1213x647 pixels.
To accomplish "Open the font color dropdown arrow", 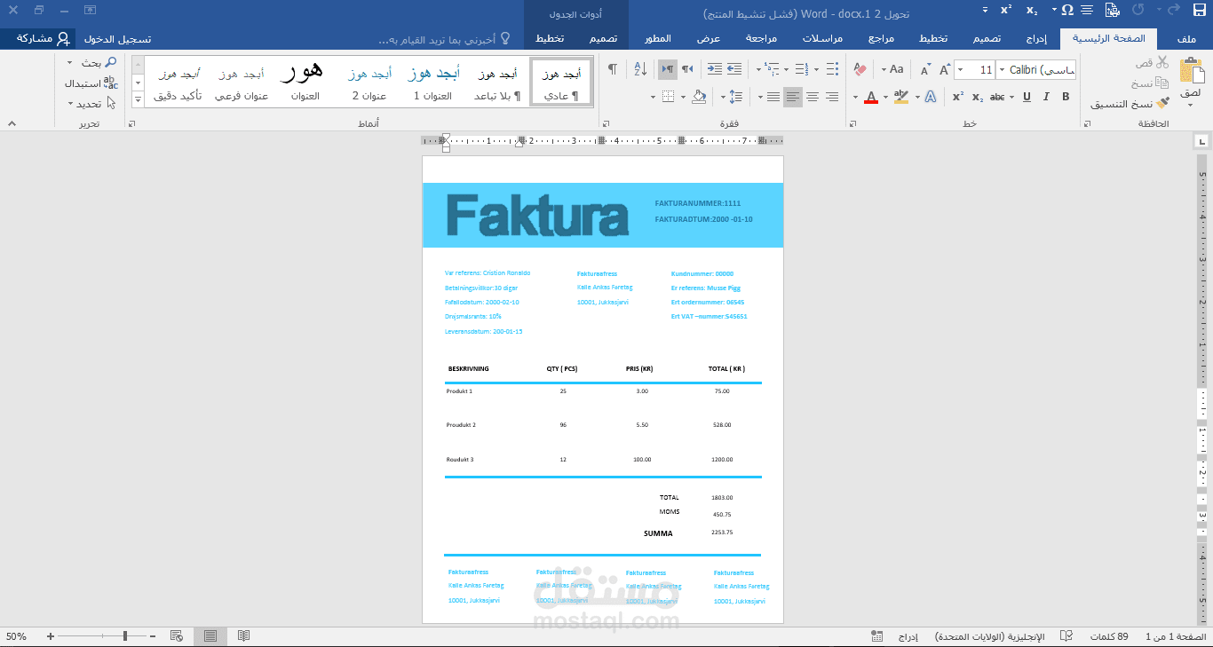I will 856,97.
